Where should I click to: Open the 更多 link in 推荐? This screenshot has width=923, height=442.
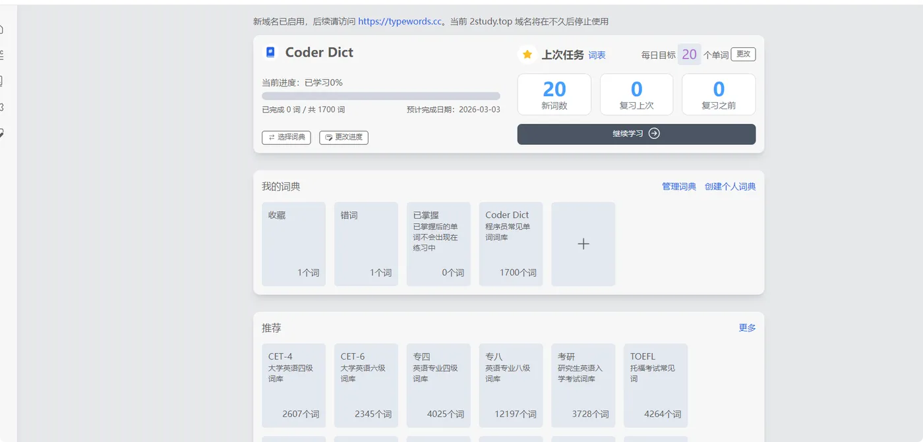click(747, 328)
